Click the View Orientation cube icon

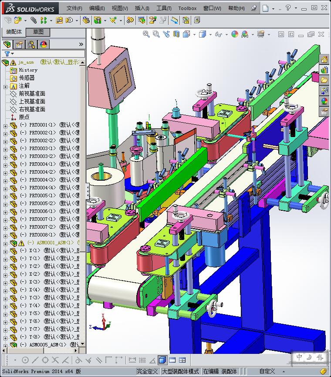(186, 34)
